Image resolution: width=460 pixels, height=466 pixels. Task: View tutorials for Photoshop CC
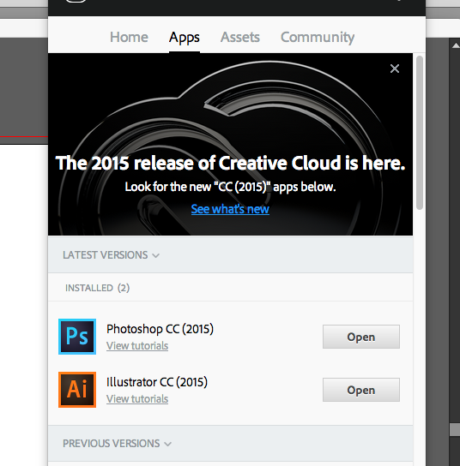click(137, 345)
